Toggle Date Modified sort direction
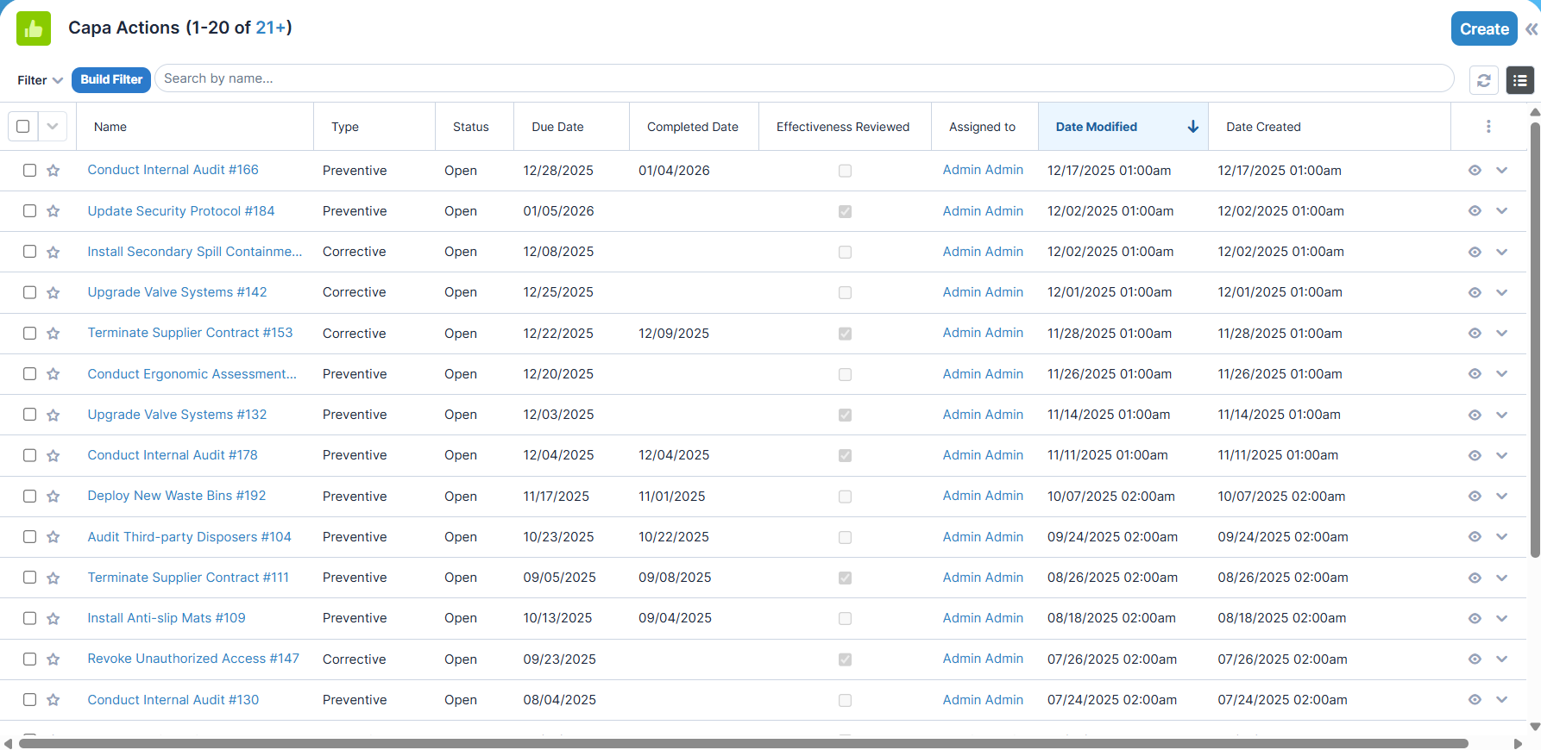Screen dimensions: 1541x750 click(1123, 127)
